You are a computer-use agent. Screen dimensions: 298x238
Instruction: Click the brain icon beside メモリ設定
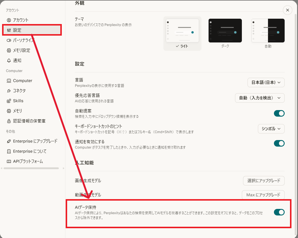tap(9, 50)
